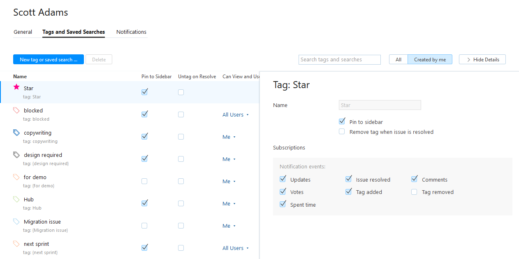The height and width of the screenshot is (259, 519).
Task: Click New tag or saved search button
Action: 49,60
